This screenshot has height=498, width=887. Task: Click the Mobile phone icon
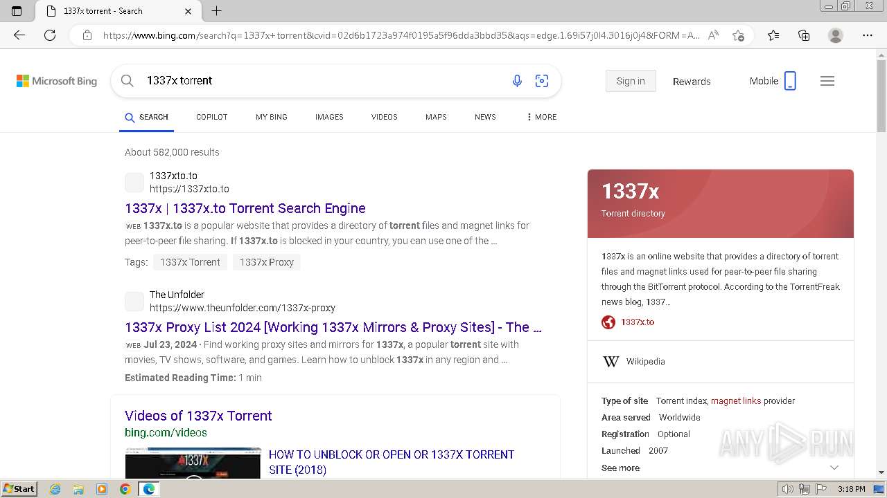(x=790, y=81)
